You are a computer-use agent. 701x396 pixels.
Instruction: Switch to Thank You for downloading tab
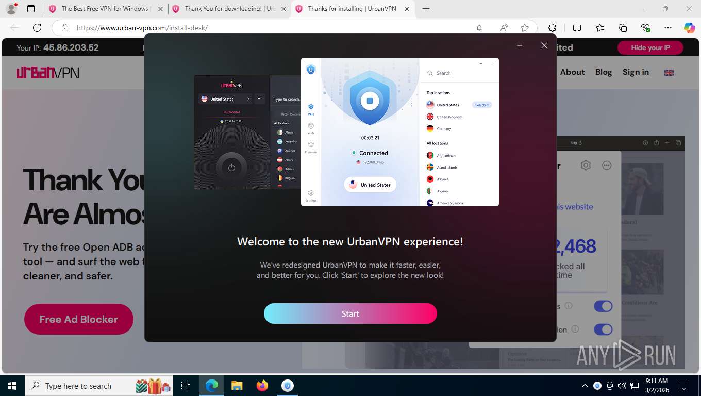(x=229, y=9)
